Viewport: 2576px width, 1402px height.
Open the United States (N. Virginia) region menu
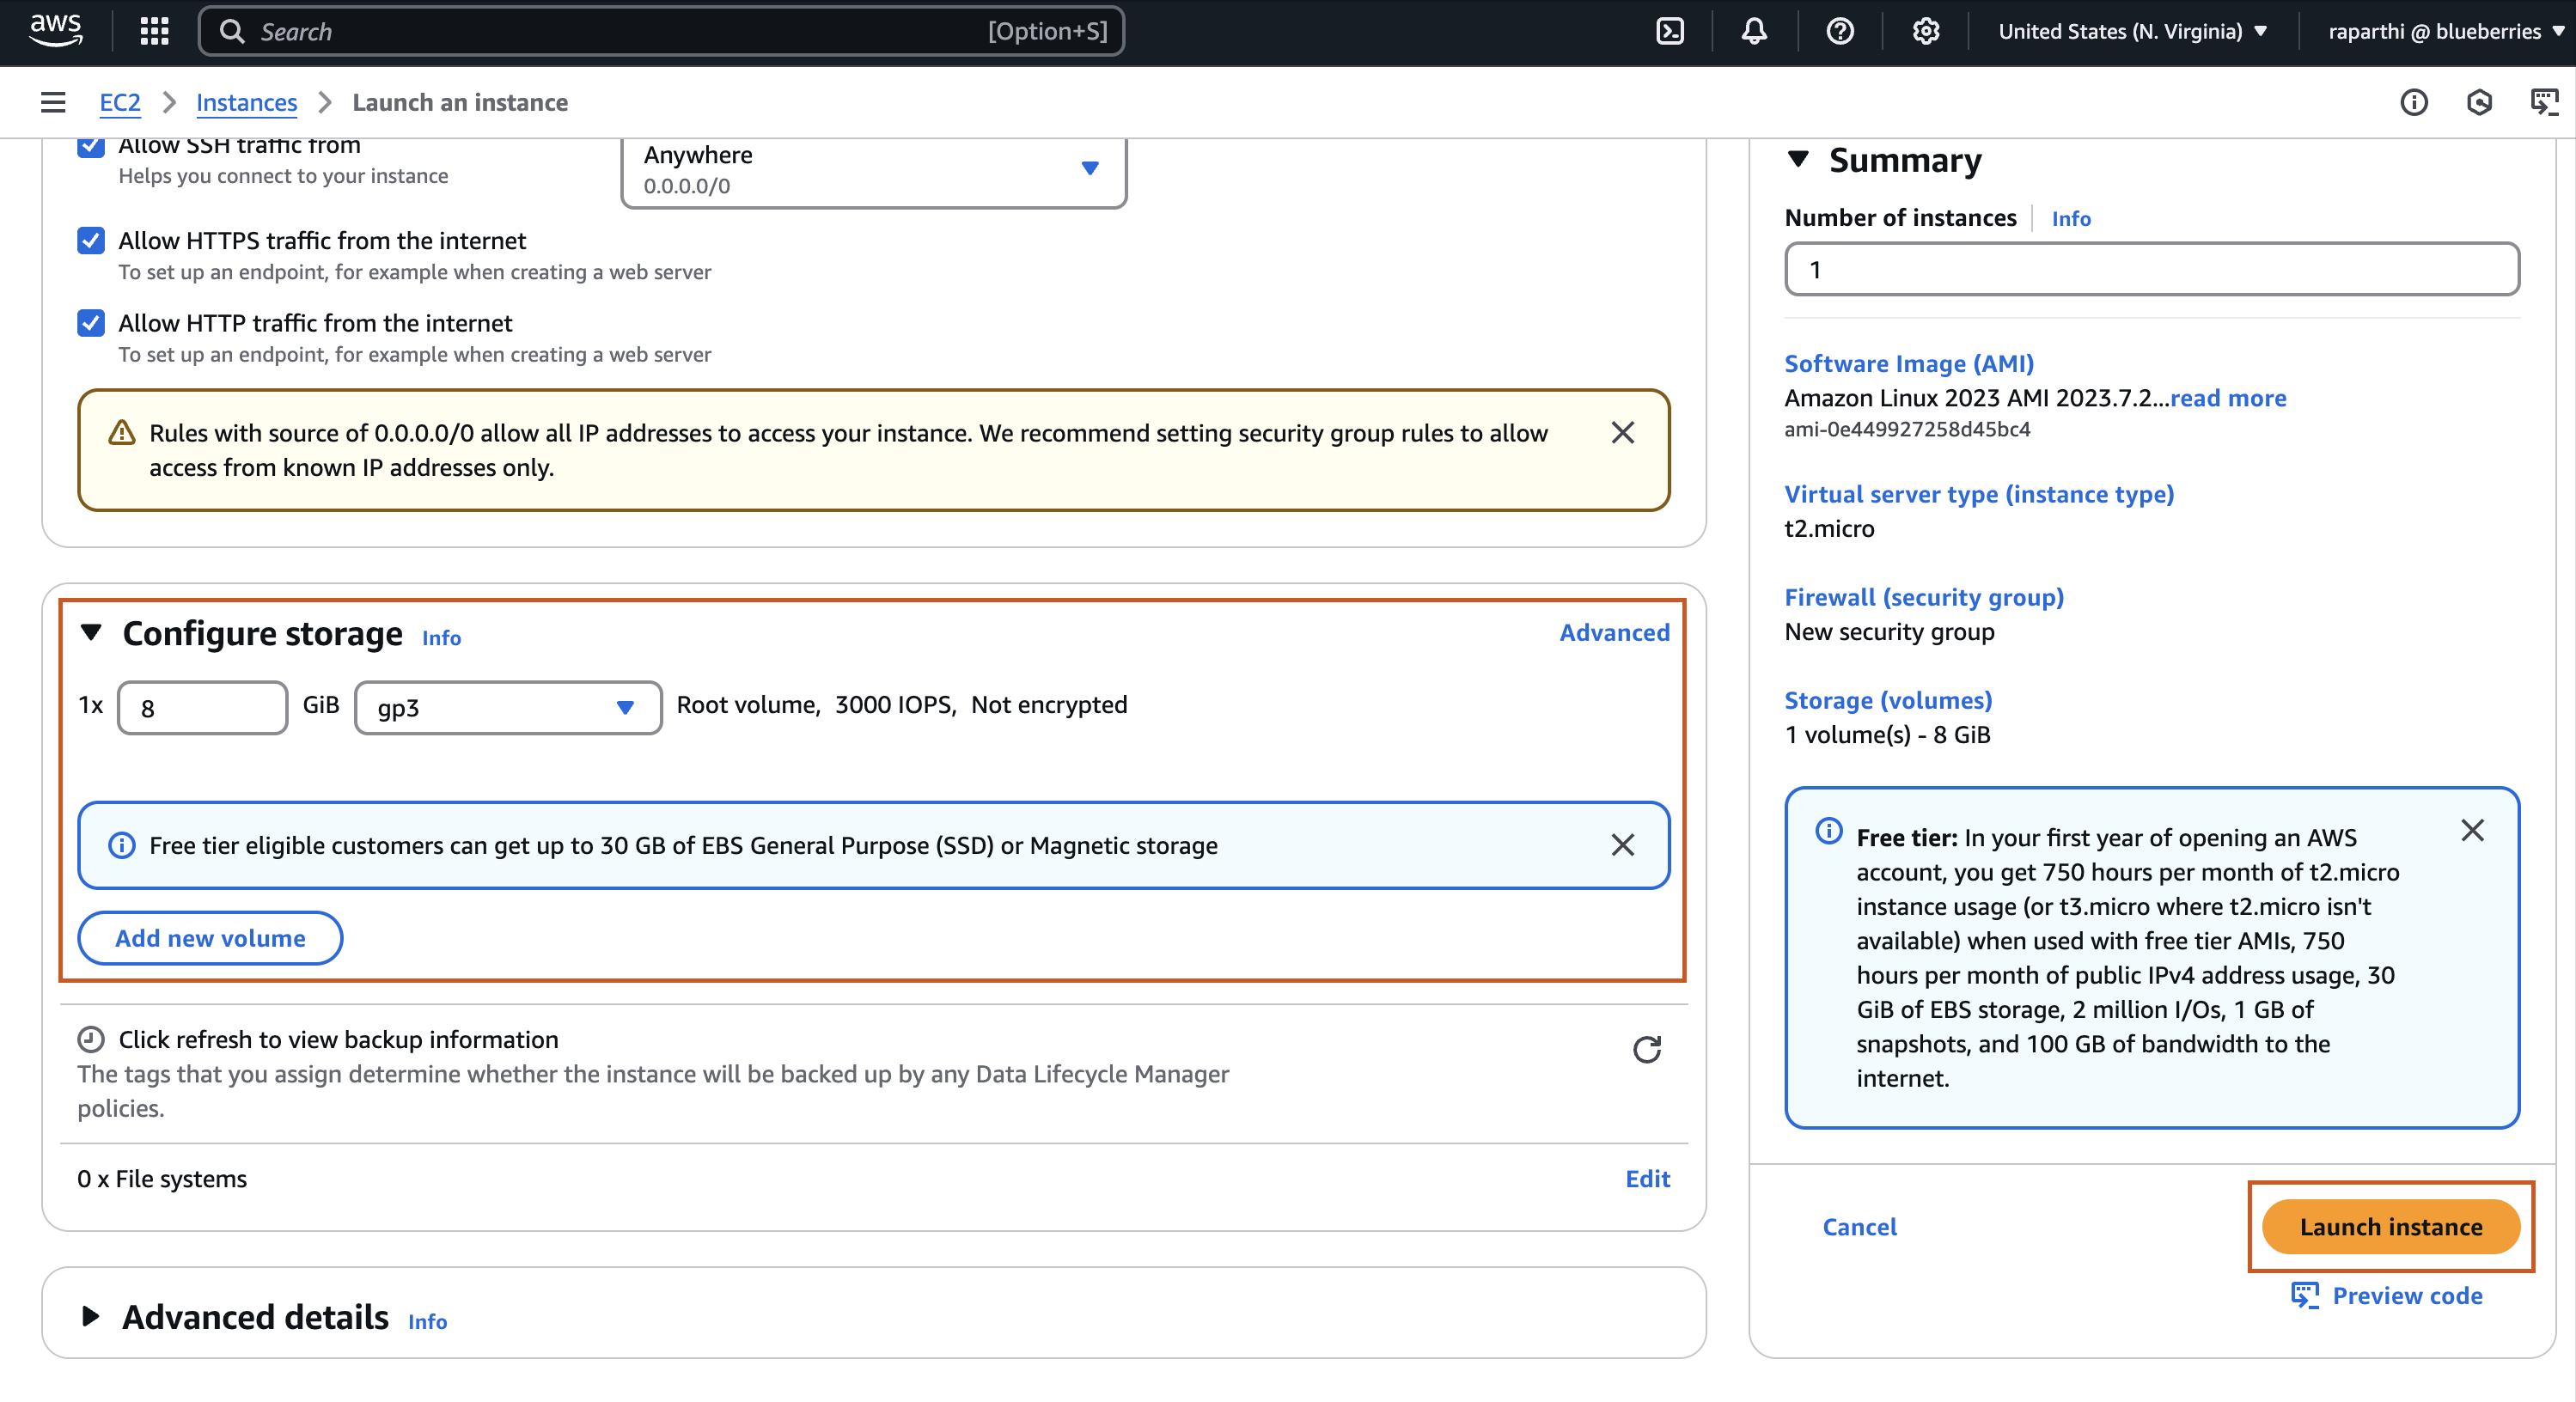pos(2132,31)
